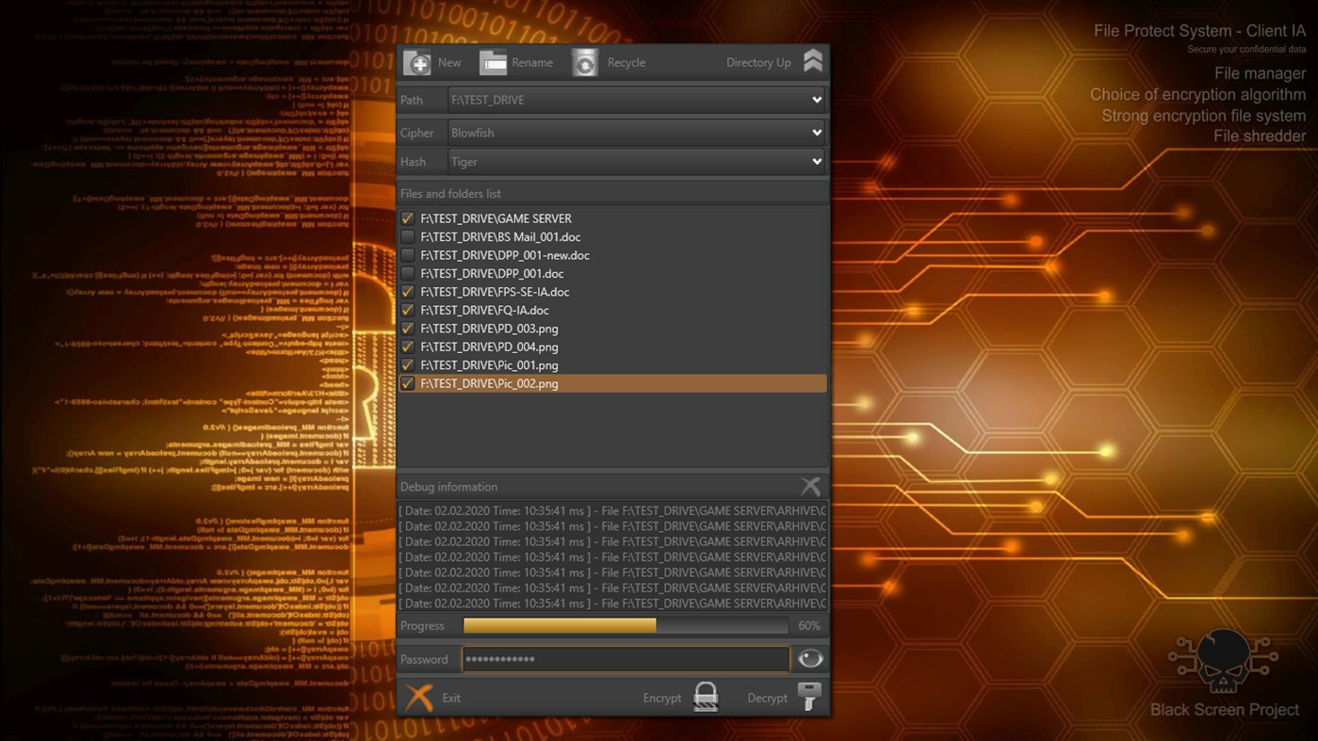
Task: Check the DPP_001.doc checkbox
Action: click(x=407, y=273)
